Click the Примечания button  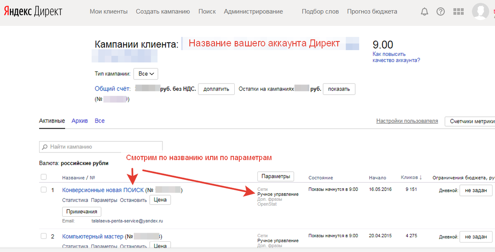pos(81,211)
